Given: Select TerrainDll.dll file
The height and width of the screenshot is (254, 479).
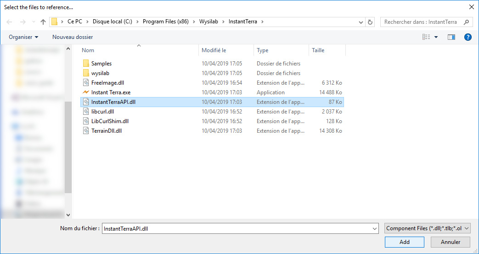Looking at the screenshot, I should [107, 130].
